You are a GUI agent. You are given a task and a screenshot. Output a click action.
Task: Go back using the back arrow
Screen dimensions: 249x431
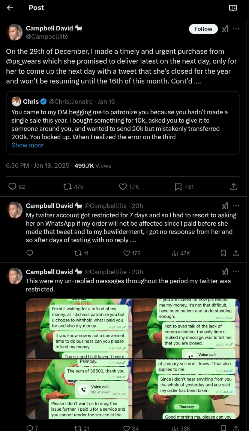coord(10,8)
